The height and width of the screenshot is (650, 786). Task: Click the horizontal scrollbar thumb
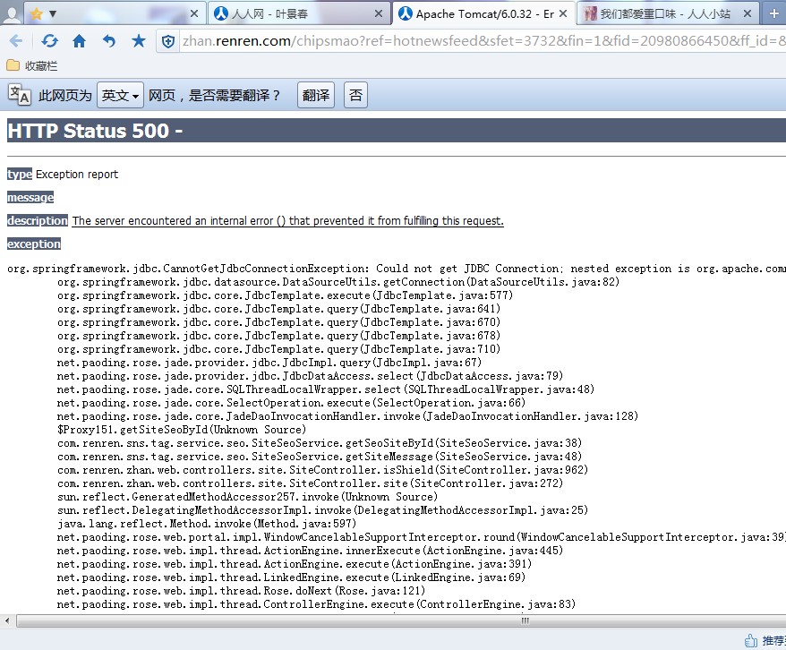[401, 621]
